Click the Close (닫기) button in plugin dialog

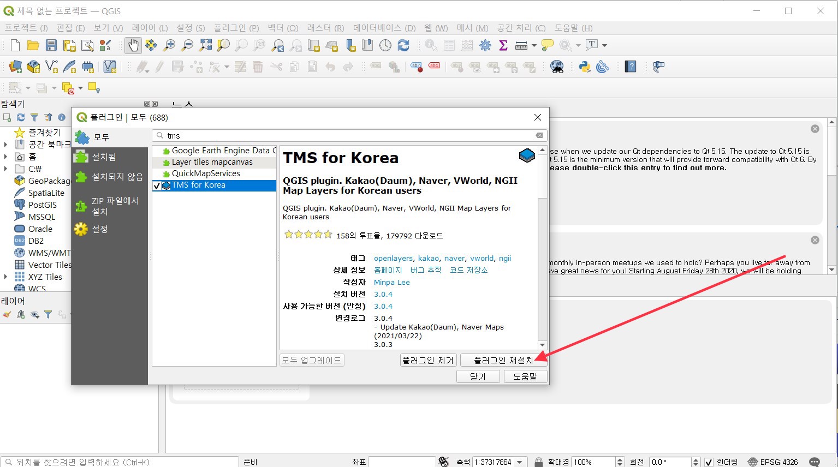(478, 376)
